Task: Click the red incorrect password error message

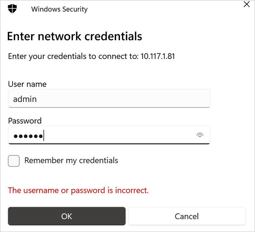Action: point(78,190)
